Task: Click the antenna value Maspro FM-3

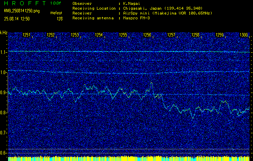Action: (136, 18)
